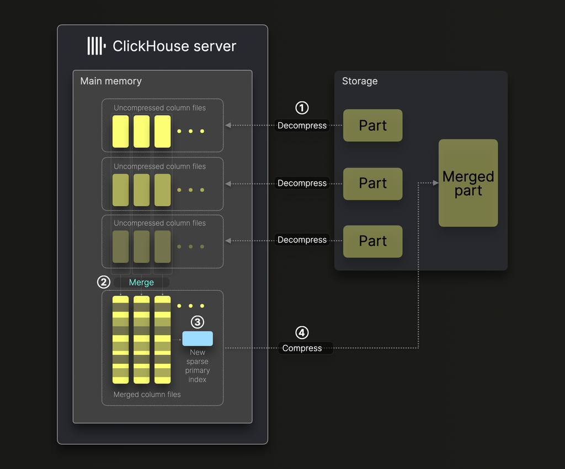The width and height of the screenshot is (565, 469).
Task: Click the Merged column files caption
Action: (x=147, y=395)
